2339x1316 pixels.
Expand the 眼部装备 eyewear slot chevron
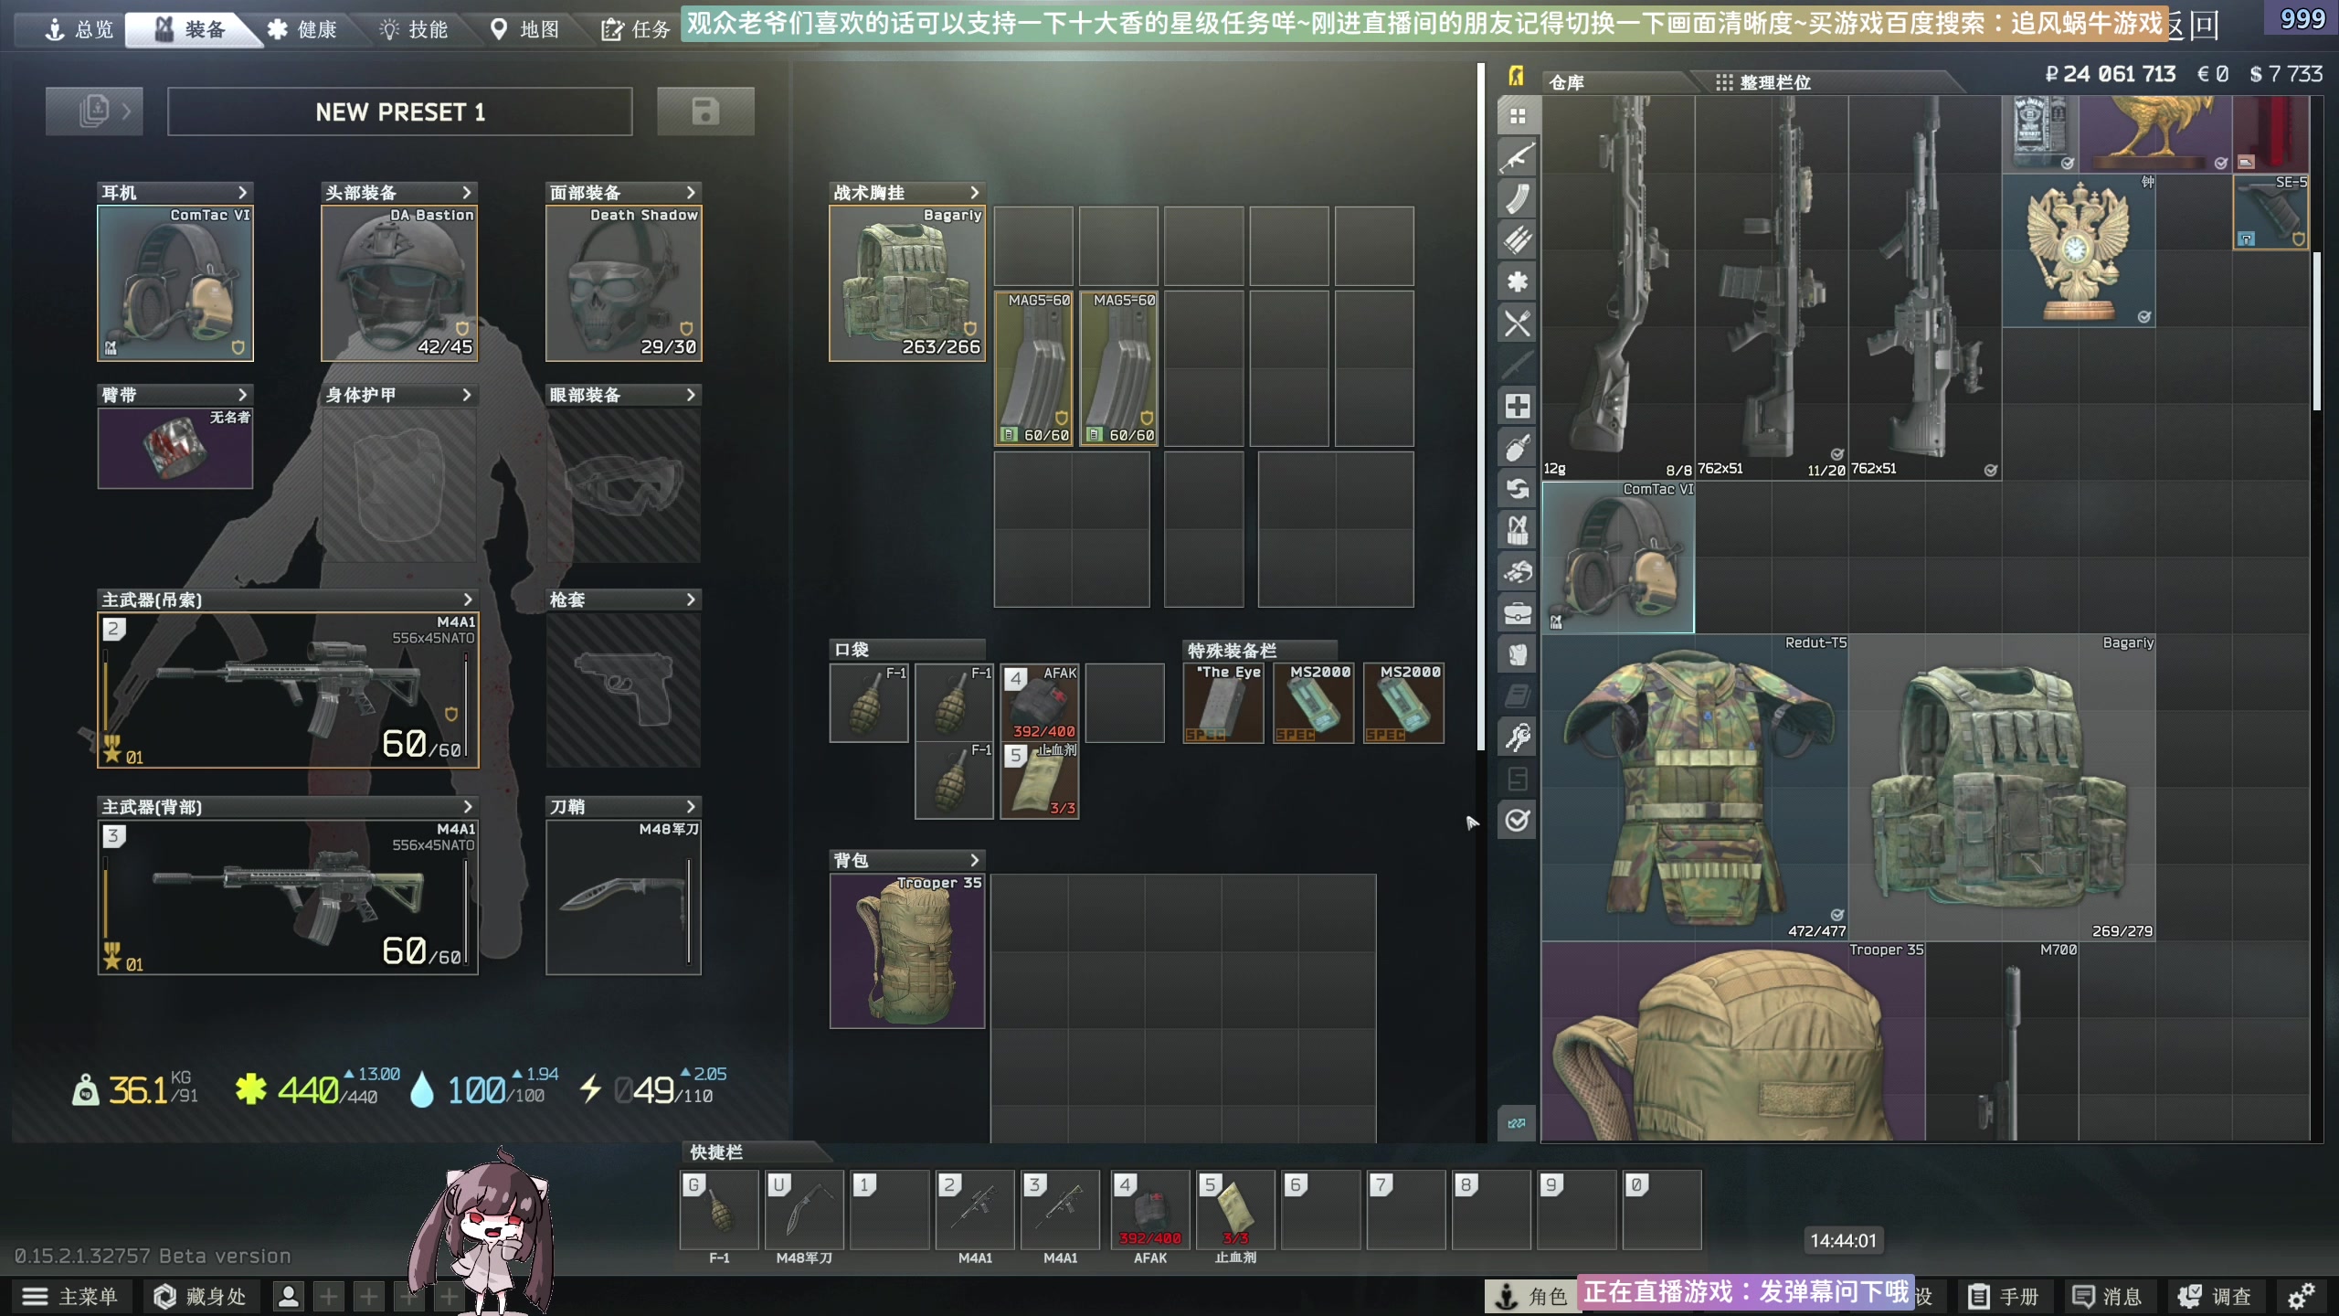tap(691, 395)
